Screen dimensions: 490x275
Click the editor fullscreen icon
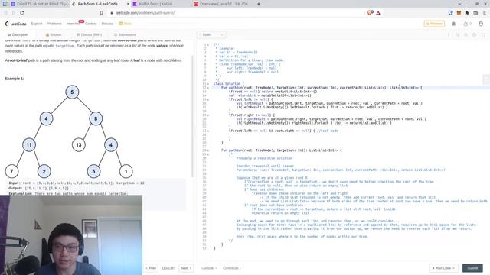[483, 34]
